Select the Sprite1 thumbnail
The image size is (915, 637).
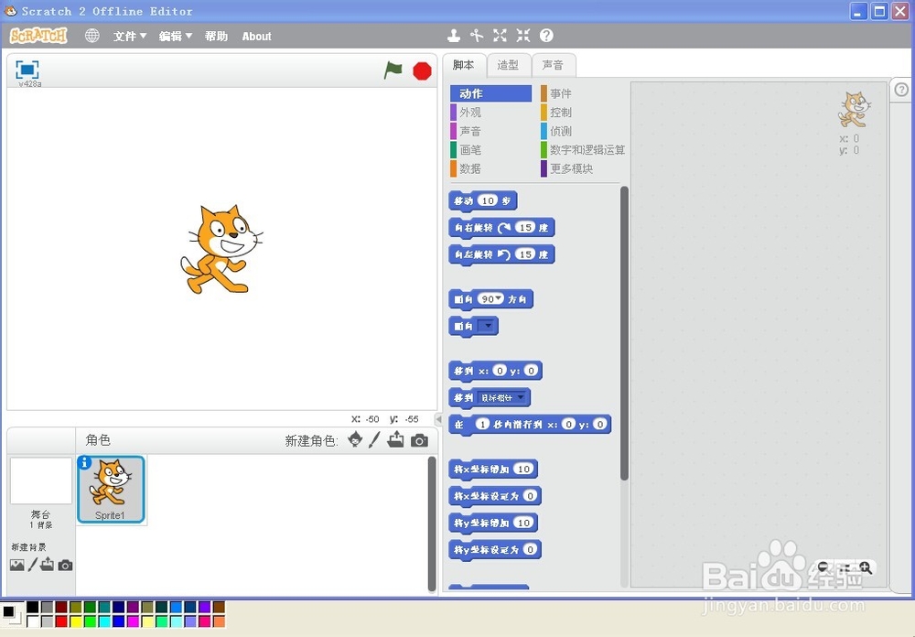111,490
